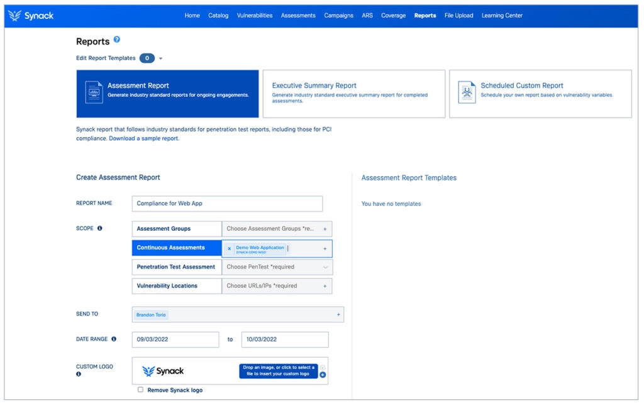
Task: Open the Reports help question-mark icon
Action: [117, 40]
